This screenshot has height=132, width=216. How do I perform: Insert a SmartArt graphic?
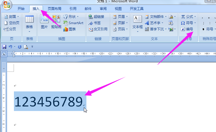[73, 23]
